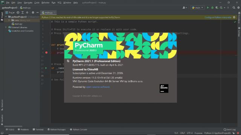Open the Terminal tool window tab

(x=38, y=129)
